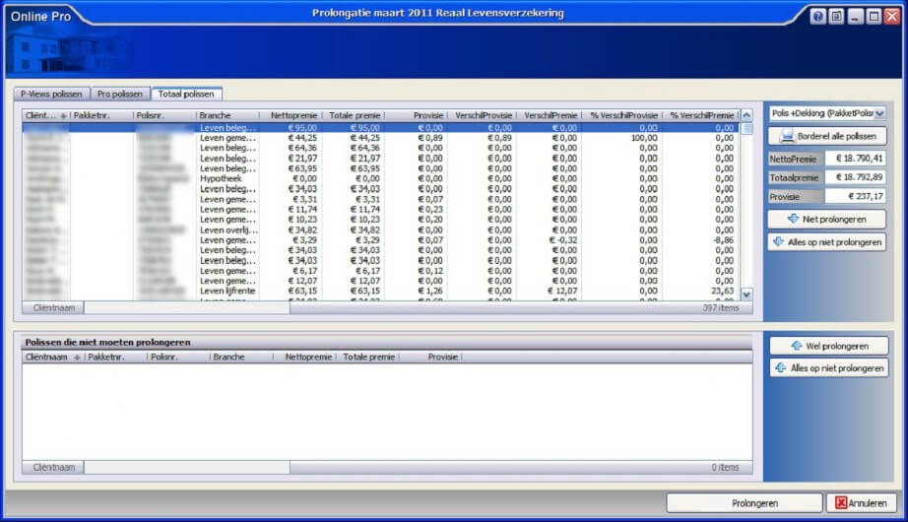Viewport: 908px width, 522px height.
Task: Click the € 21,97 Nettopremie cell
Action: click(291, 159)
